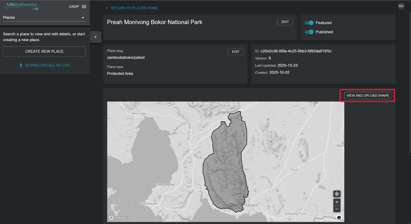This screenshot has width=411, height=224.
Task: Click the map locate/recenter icon
Action: [x=337, y=194]
